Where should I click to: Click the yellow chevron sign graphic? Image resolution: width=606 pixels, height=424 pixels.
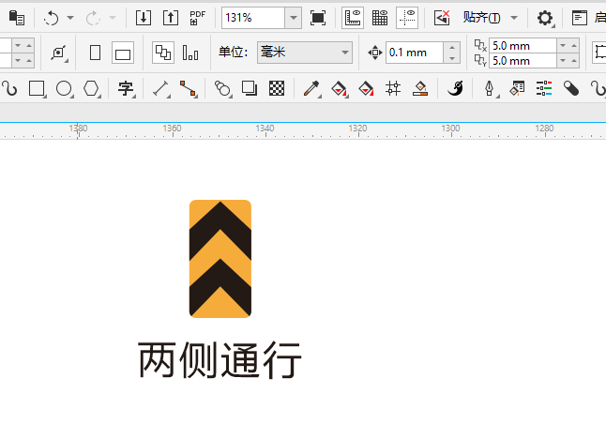point(220,259)
